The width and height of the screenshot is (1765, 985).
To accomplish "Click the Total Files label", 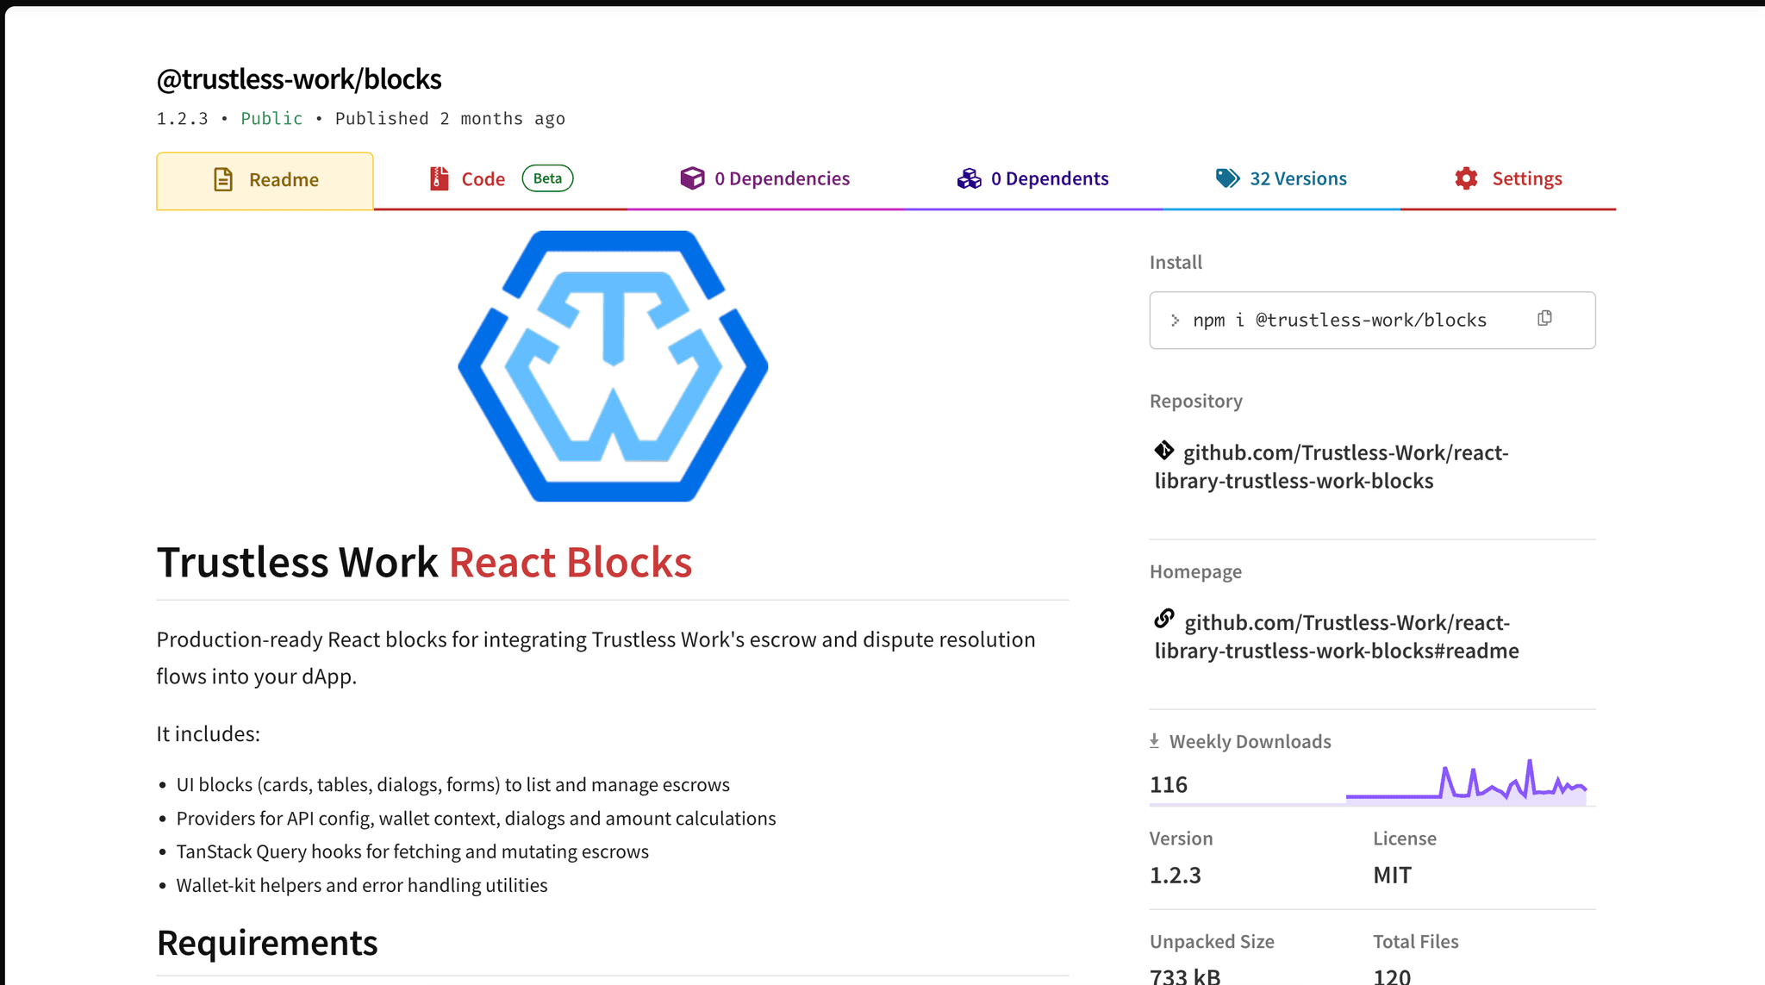I will pyautogui.click(x=1416, y=942).
